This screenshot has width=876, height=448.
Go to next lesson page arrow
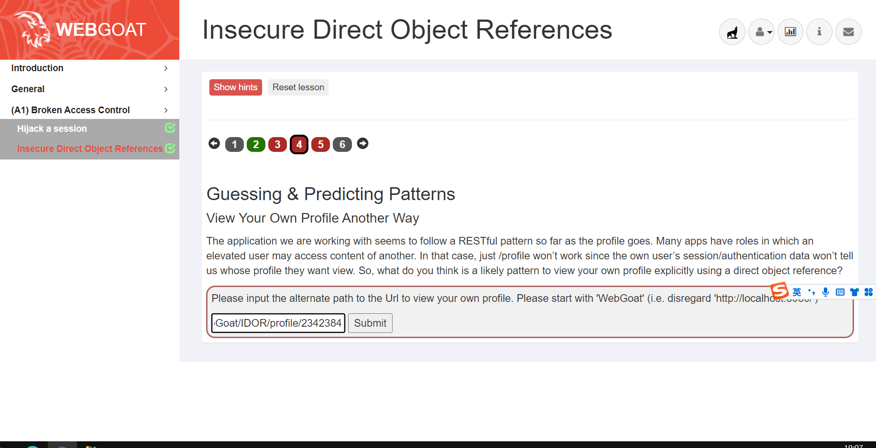[x=363, y=143]
